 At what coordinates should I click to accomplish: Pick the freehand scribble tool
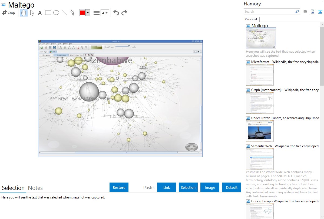coord(72,13)
